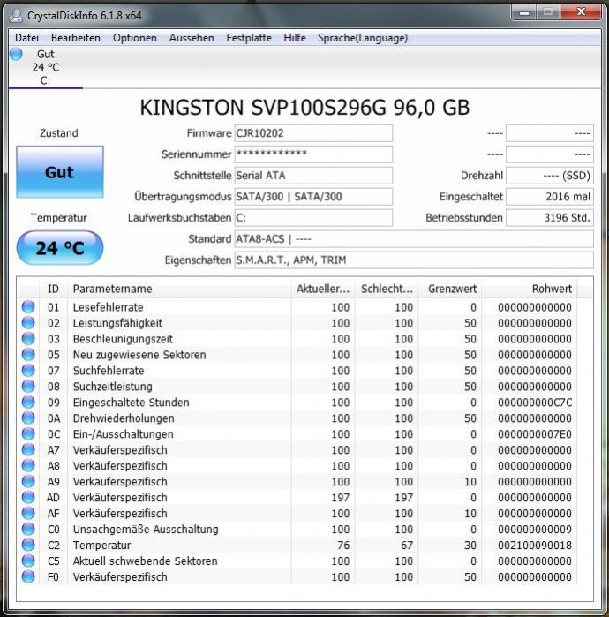This screenshot has height=617, width=609.
Task: Open the Optionen menu
Action: [134, 38]
